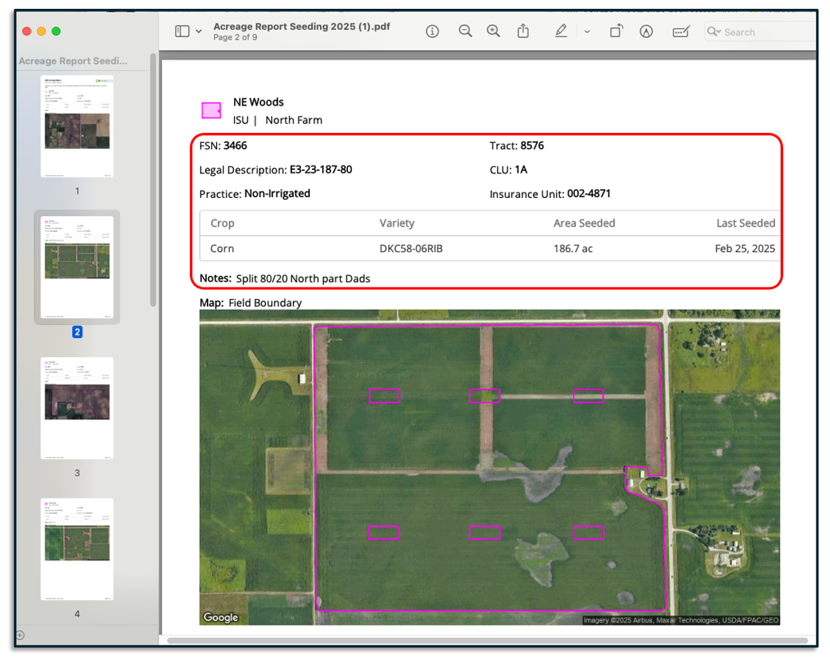Screen dimensions: 830x659
Task: Show the document inspector info icon
Action: (433, 32)
